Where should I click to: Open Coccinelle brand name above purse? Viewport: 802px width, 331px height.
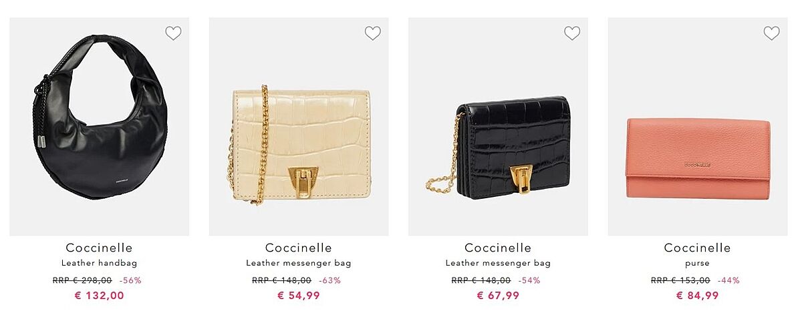click(x=698, y=248)
